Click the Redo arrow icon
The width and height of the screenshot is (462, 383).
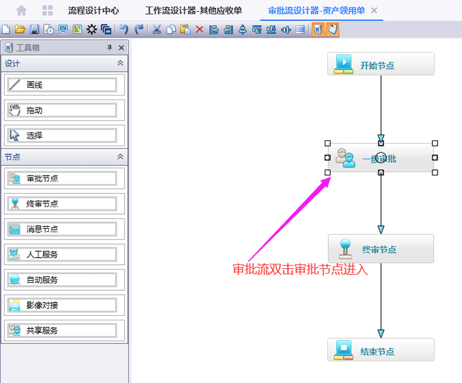(x=139, y=30)
